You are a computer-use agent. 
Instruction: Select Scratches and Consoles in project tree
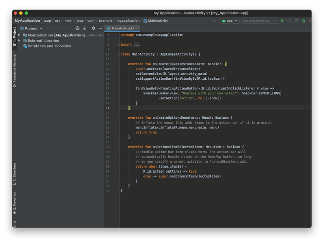pyautogui.click(x=49, y=46)
